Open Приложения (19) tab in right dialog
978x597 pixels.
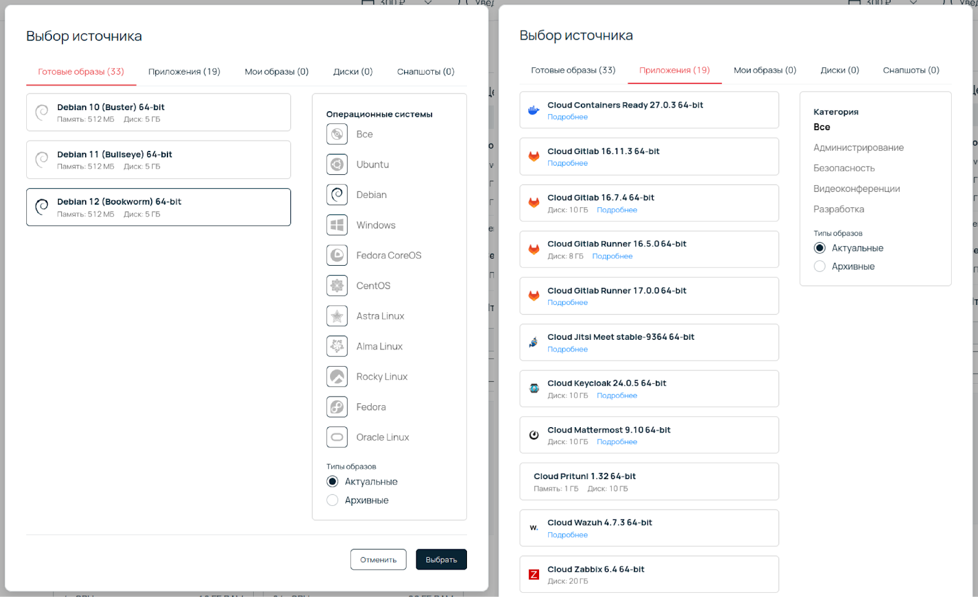674,70
